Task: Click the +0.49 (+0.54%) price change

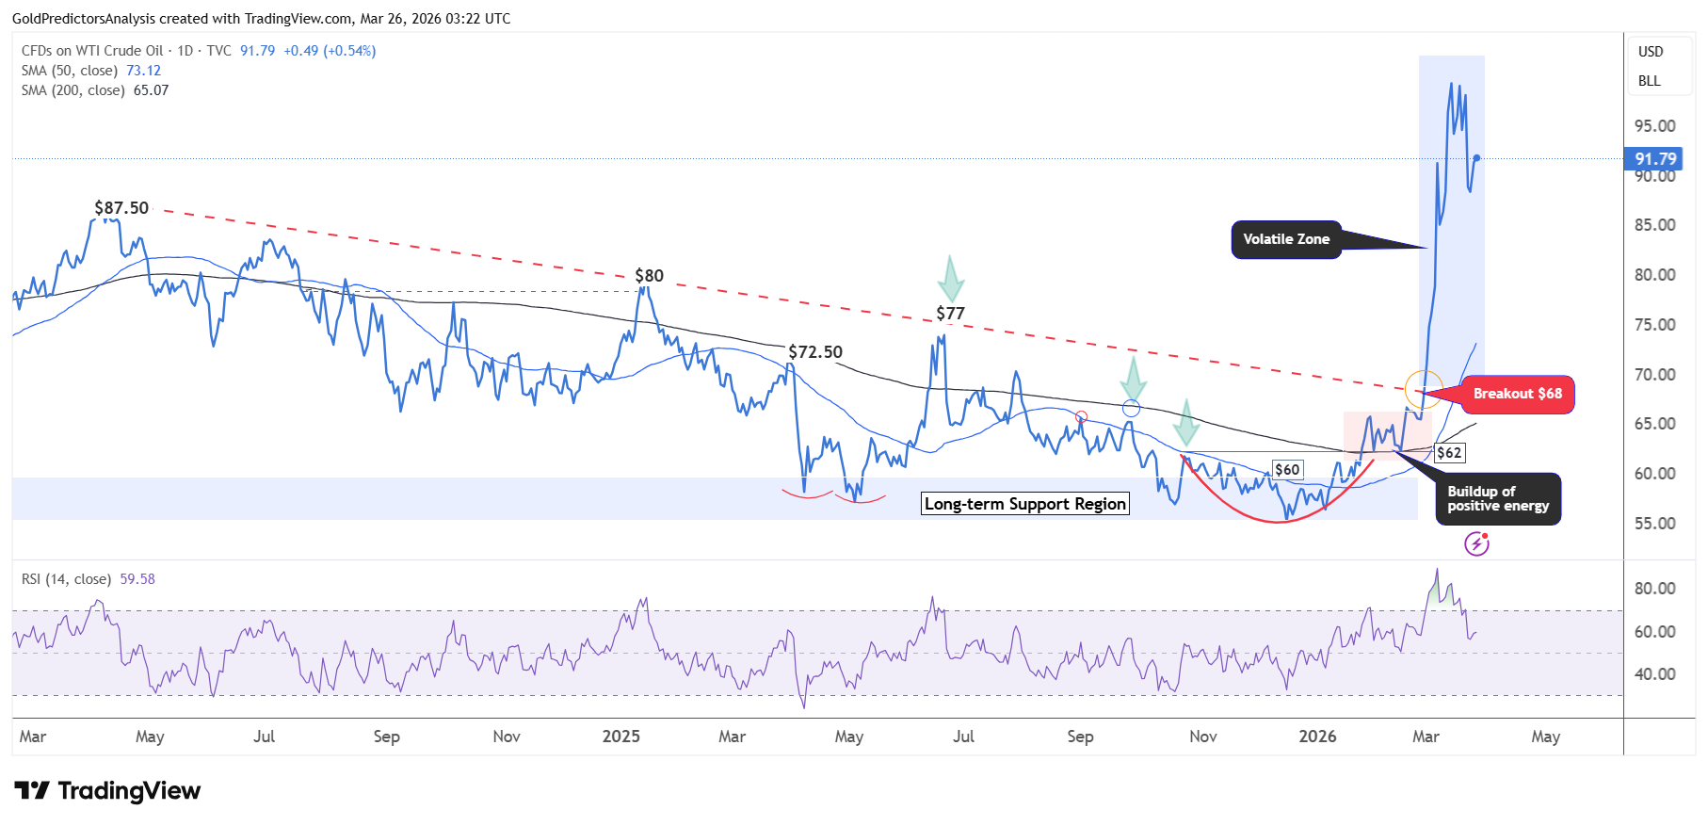Action: (330, 51)
